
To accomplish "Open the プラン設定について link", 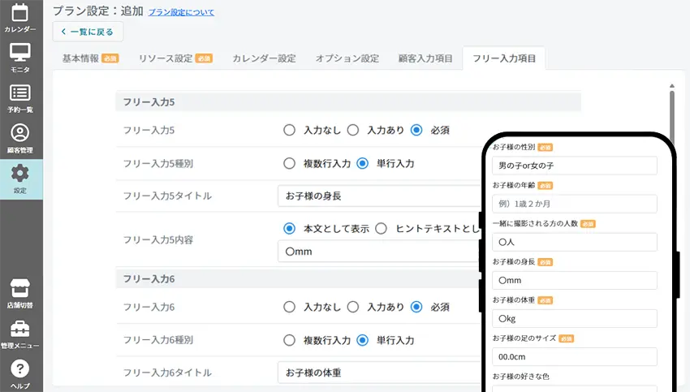I will pyautogui.click(x=181, y=12).
